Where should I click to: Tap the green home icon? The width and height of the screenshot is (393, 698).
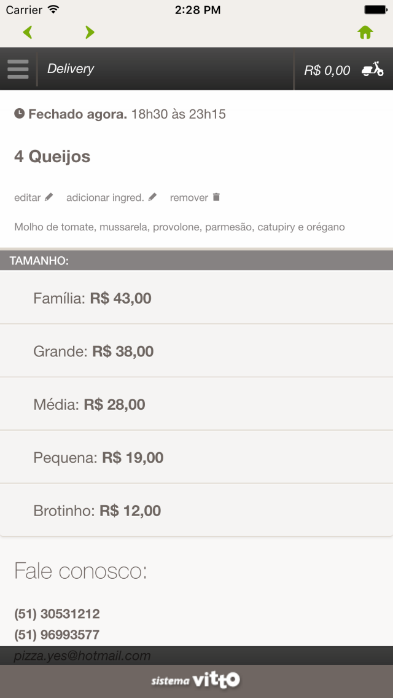click(365, 33)
